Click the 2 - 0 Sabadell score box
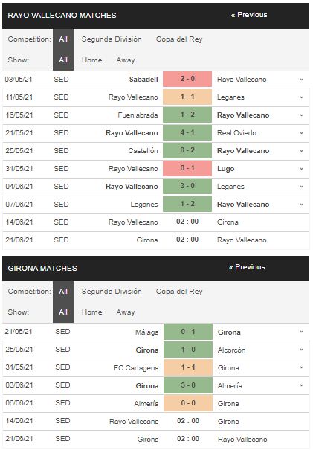 (x=187, y=79)
